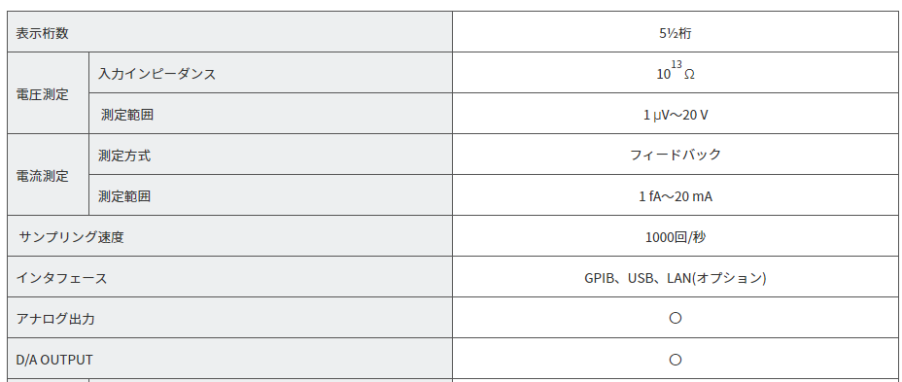The width and height of the screenshot is (902, 382).
Task: Click the 表示桁数 row header
Action: tap(229, 32)
